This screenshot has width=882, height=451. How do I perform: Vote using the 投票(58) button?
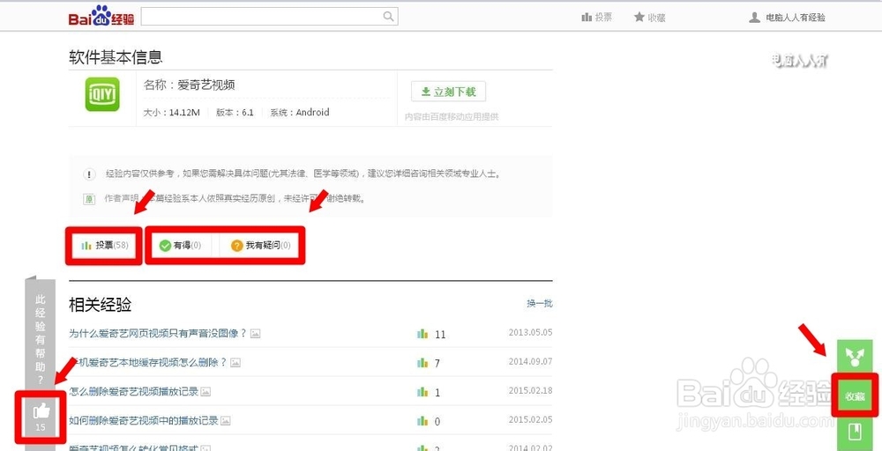104,246
